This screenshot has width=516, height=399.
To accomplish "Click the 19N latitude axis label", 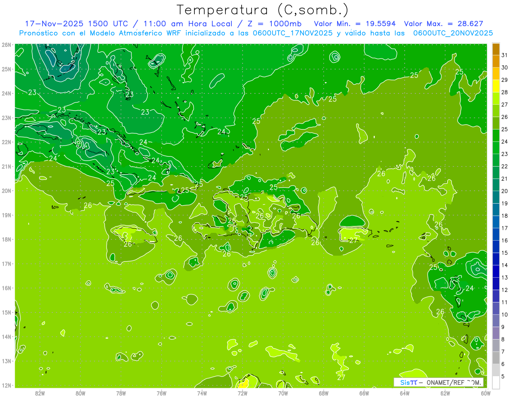I will point(6,215).
